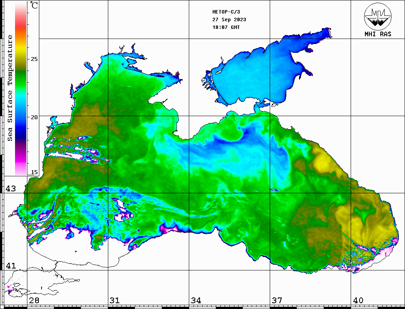Click the '20' value on color scale
Screen dimensions: 405x309
(x=34, y=117)
